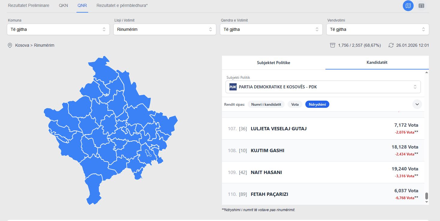Click the refresh timestamp icon
The image size is (440, 221).
point(391,45)
